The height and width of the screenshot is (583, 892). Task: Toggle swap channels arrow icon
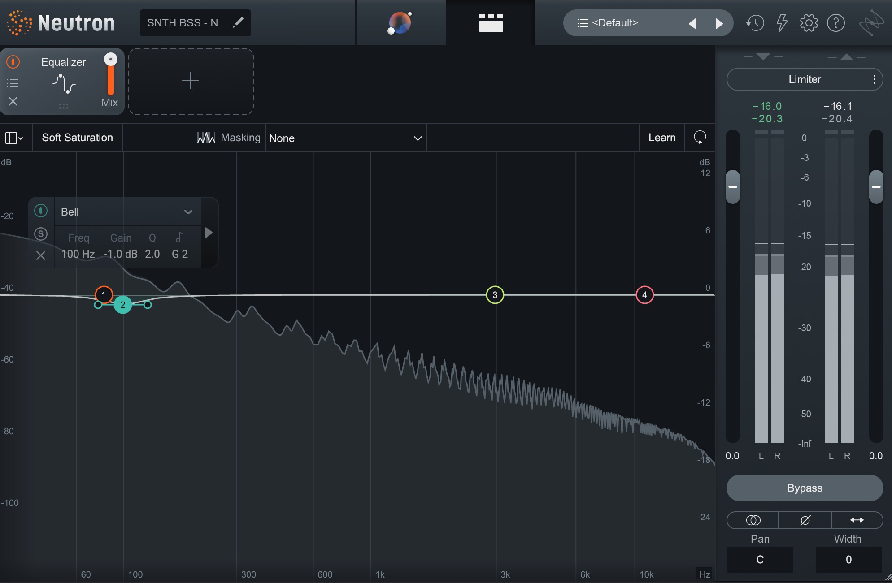[857, 520]
